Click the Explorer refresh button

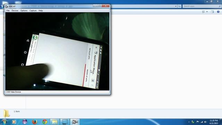[x=179, y=6]
